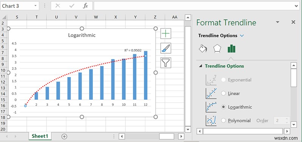Select row 19 header
Image resolution: width=302 pixels, height=142 pixels.
tap(3, 123)
